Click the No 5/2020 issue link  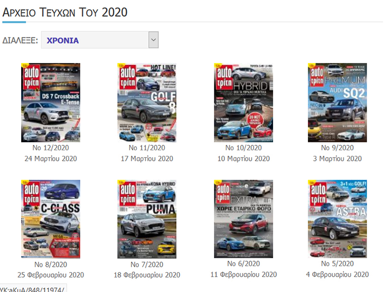337,264
